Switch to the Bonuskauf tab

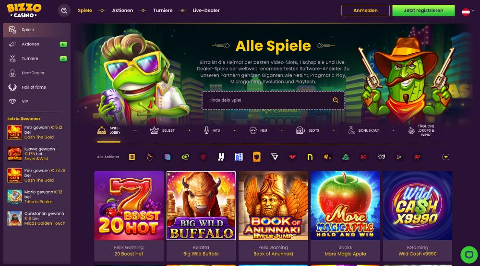364,130
